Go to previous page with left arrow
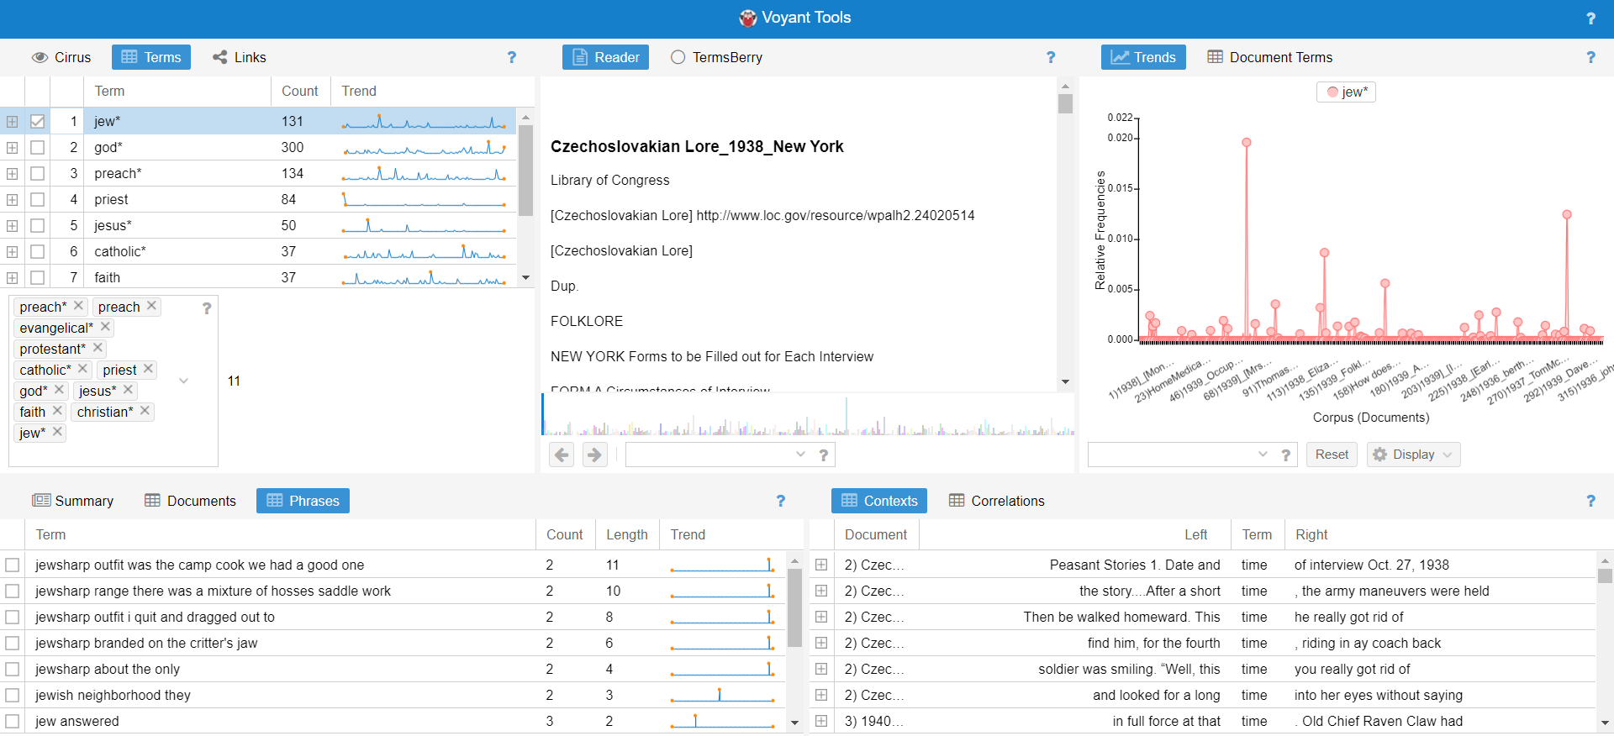The width and height of the screenshot is (1614, 736). tap(562, 455)
